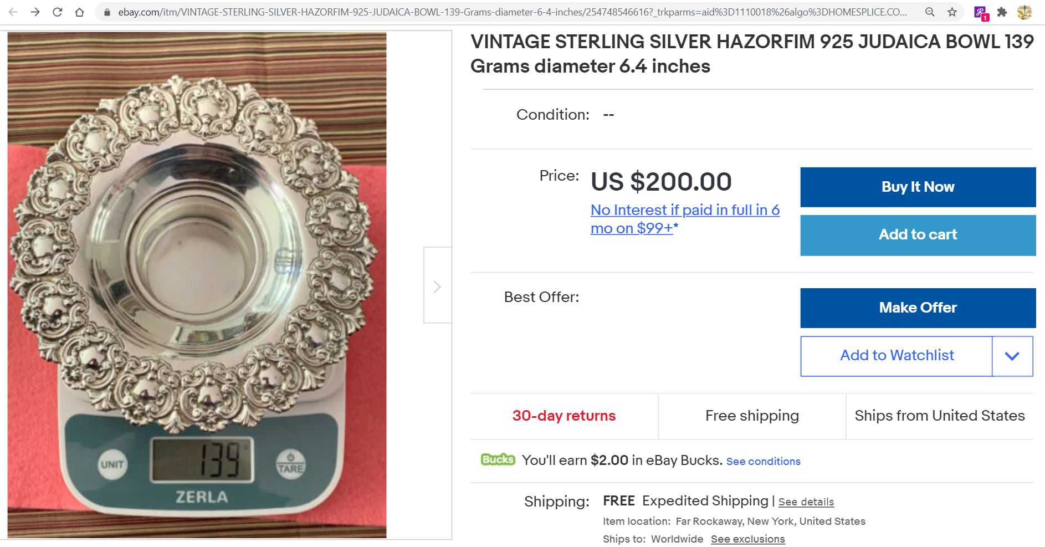Open the purple extension with badge

(980, 12)
